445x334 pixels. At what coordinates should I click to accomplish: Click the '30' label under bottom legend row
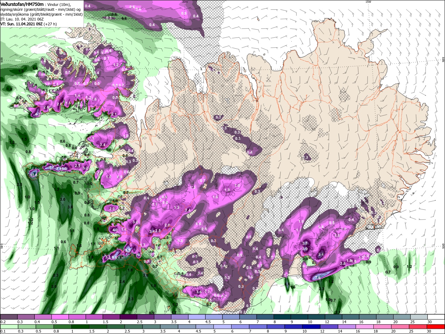pyautogui.click(x=430, y=332)
